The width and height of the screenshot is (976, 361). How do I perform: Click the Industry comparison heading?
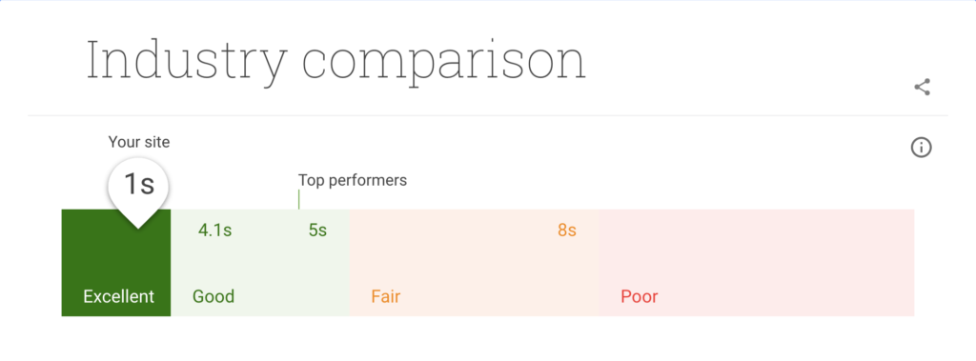pos(336,60)
